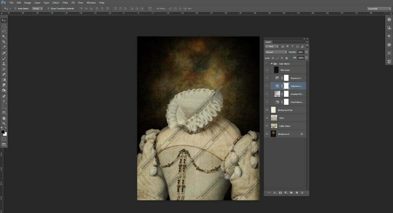Select the Film Grain layer
The width and height of the screenshot is (393, 213).
(x=290, y=70)
